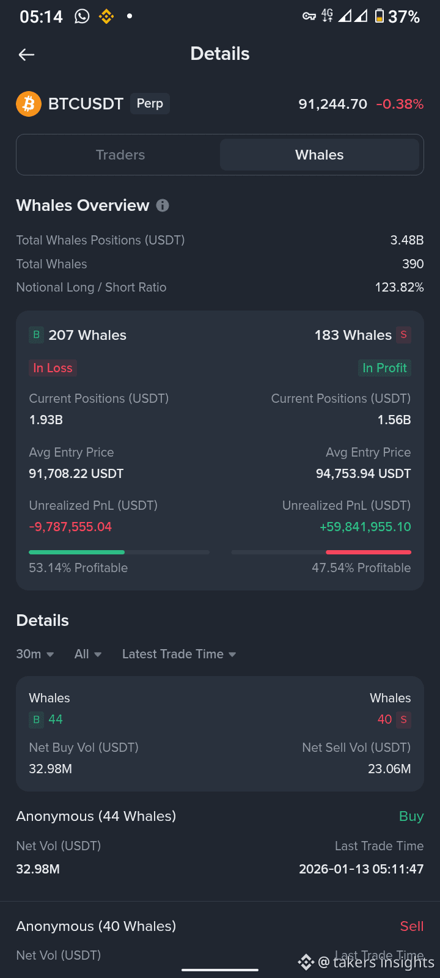Open the All filter dropdown

(88, 654)
